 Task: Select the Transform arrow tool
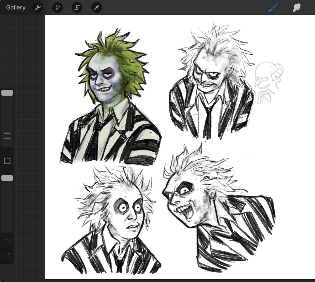96,7
